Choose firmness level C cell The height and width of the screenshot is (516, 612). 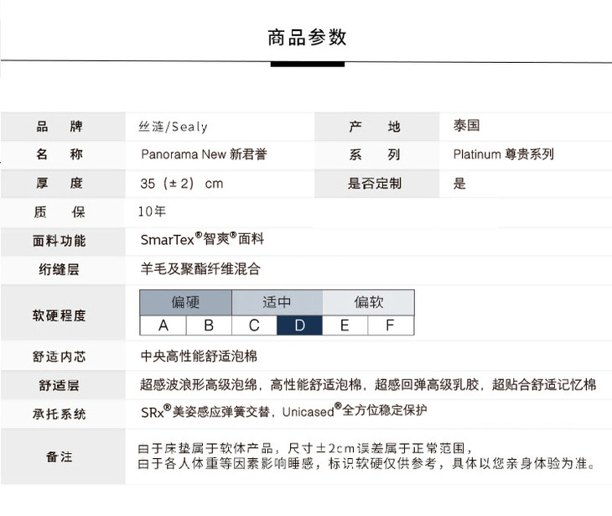coord(254,326)
